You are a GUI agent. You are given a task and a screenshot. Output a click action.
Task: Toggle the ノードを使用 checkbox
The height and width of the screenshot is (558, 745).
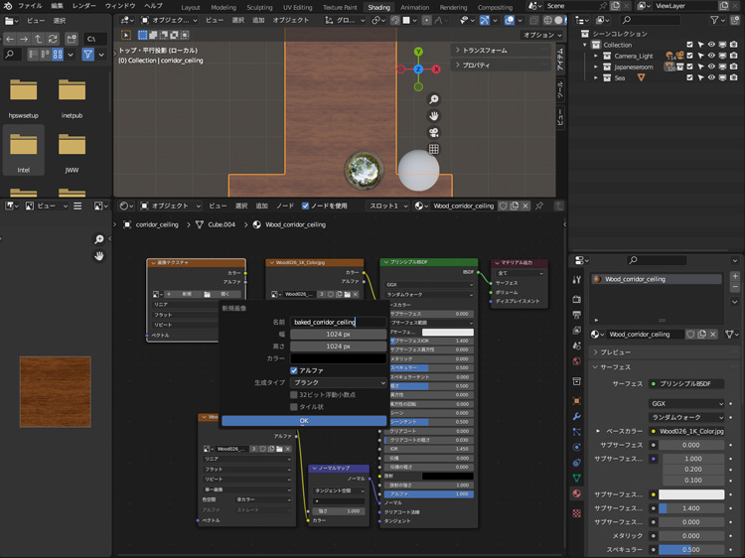click(x=306, y=206)
